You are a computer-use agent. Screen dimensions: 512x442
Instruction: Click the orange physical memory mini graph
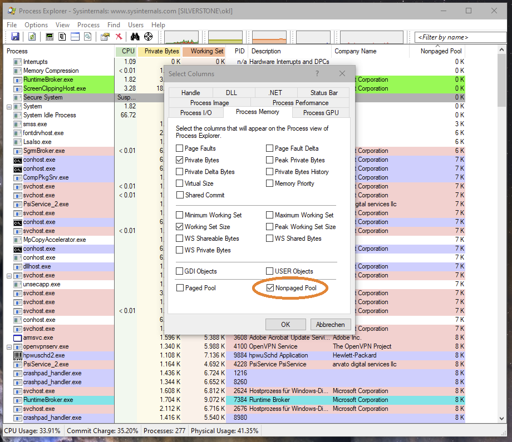click(x=269, y=37)
